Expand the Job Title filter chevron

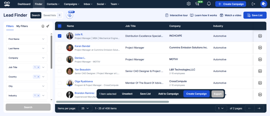(x=43, y=67)
